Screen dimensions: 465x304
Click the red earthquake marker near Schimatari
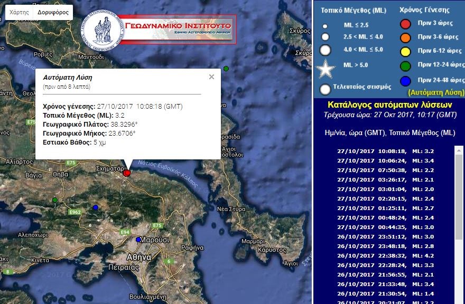(127, 173)
